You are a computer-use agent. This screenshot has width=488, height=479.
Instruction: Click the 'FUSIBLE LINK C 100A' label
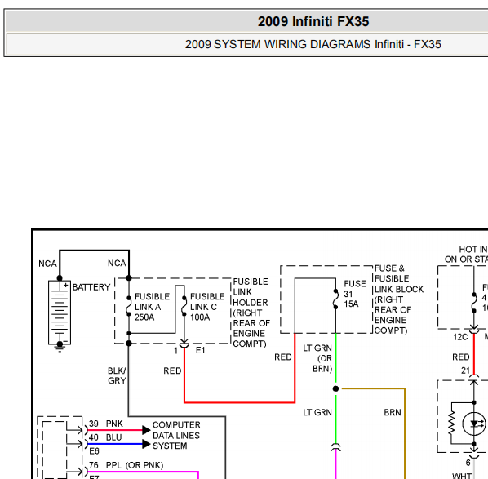(x=207, y=307)
